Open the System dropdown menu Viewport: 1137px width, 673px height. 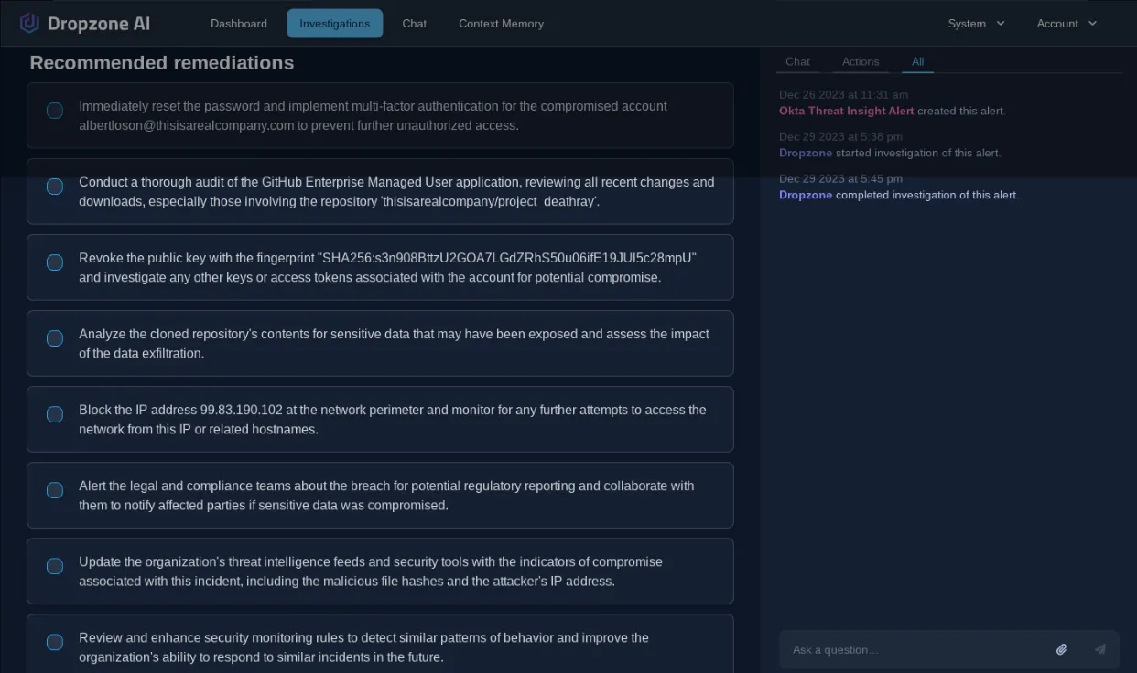tap(976, 23)
